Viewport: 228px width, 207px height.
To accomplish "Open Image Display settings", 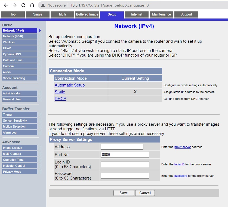I will pyautogui.click(x=20, y=148).
